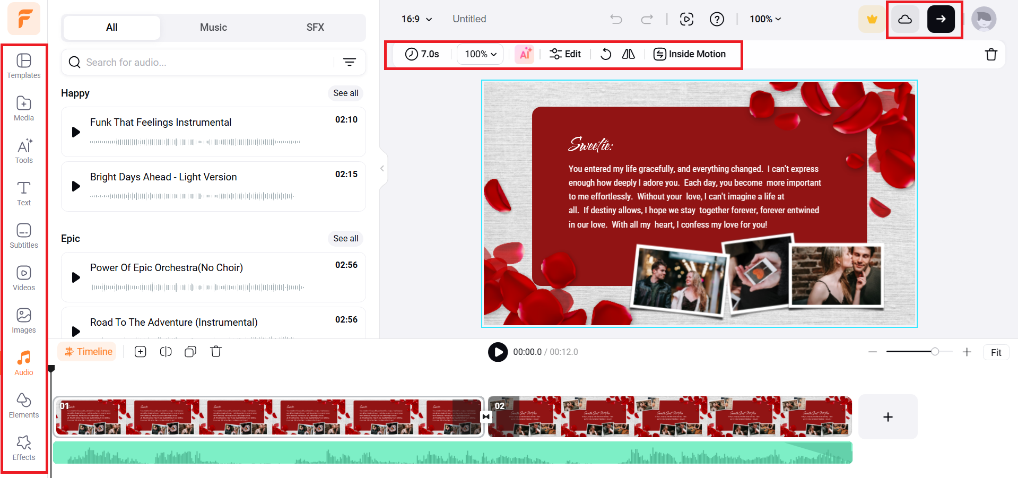Screen dimensions: 1018x478
Task: Open the 16:9 aspect ratio dropdown
Action: pyautogui.click(x=416, y=19)
